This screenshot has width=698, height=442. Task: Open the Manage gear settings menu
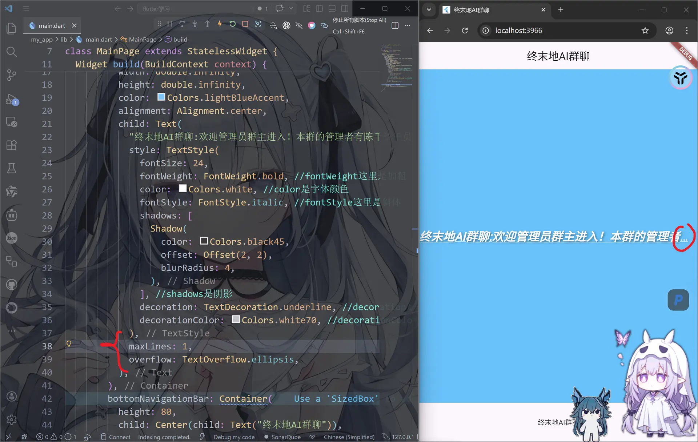click(12, 419)
